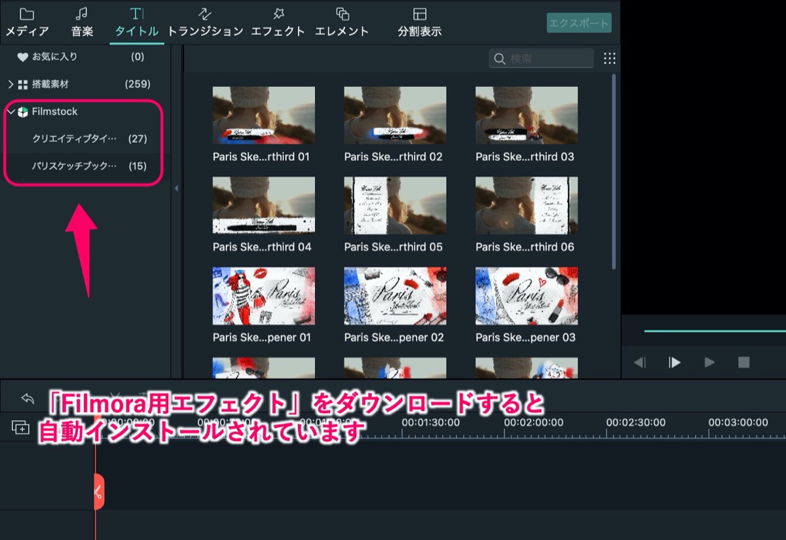Click the magnifier icon in the search box

500,59
